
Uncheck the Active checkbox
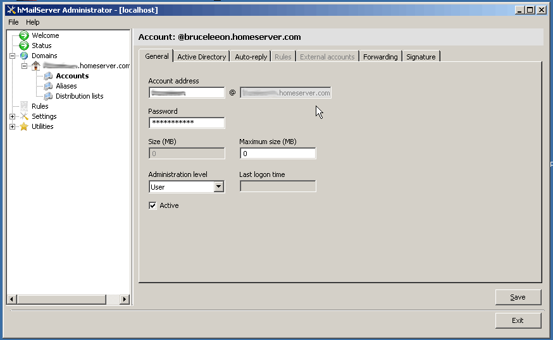152,206
